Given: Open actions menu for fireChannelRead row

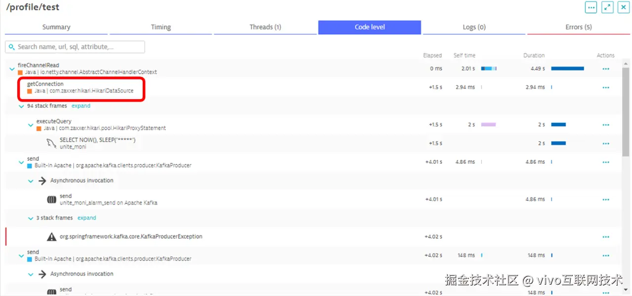Looking at the screenshot, I should click(606, 69).
